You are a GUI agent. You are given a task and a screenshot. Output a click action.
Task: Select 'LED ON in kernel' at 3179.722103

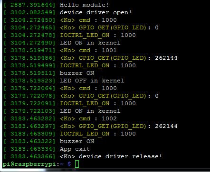coord(90,111)
